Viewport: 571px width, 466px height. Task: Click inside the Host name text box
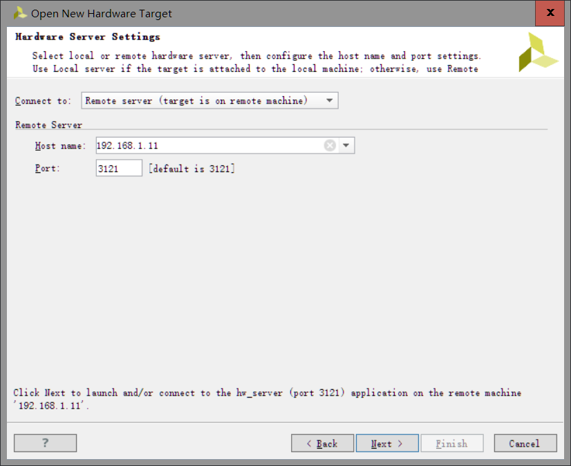[x=207, y=145]
